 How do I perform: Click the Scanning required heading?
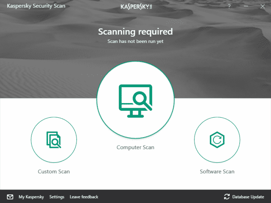pos(135,32)
